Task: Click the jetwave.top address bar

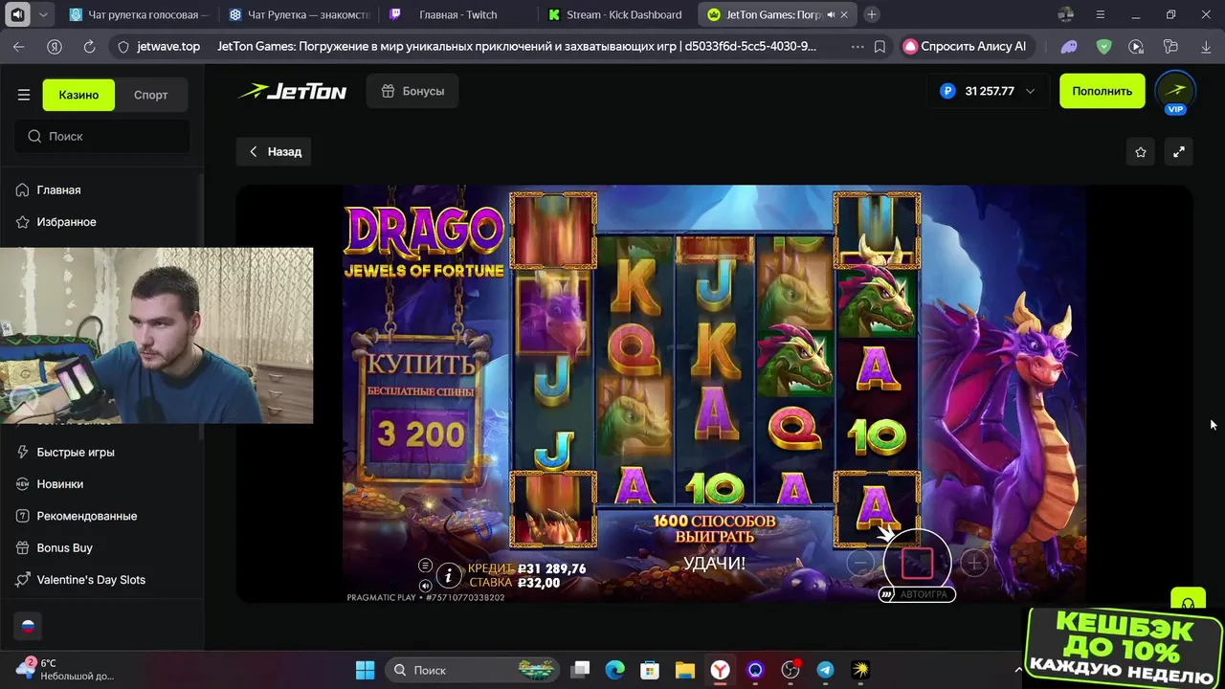Action: pos(168,46)
